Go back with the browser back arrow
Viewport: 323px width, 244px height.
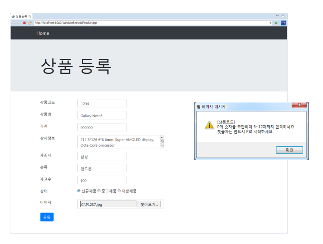(13, 23)
